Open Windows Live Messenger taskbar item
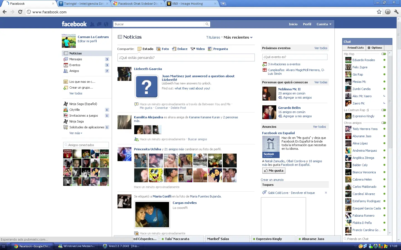 click(x=77, y=246)
